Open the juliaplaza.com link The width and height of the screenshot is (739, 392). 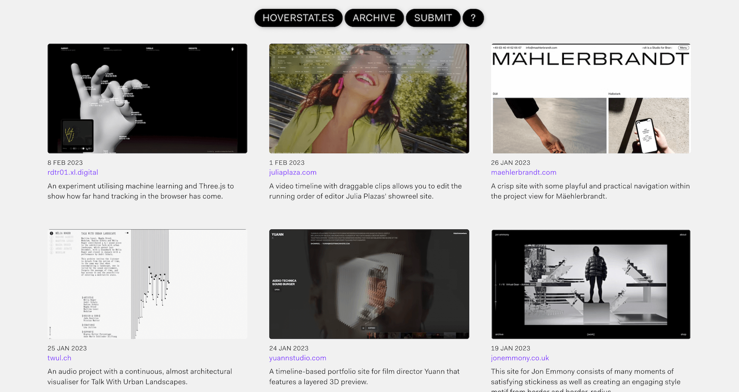293,173
